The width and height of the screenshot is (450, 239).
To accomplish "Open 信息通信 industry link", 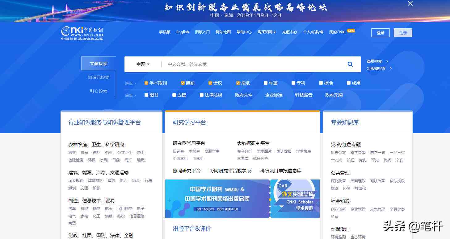I will (x=137, y=216).
